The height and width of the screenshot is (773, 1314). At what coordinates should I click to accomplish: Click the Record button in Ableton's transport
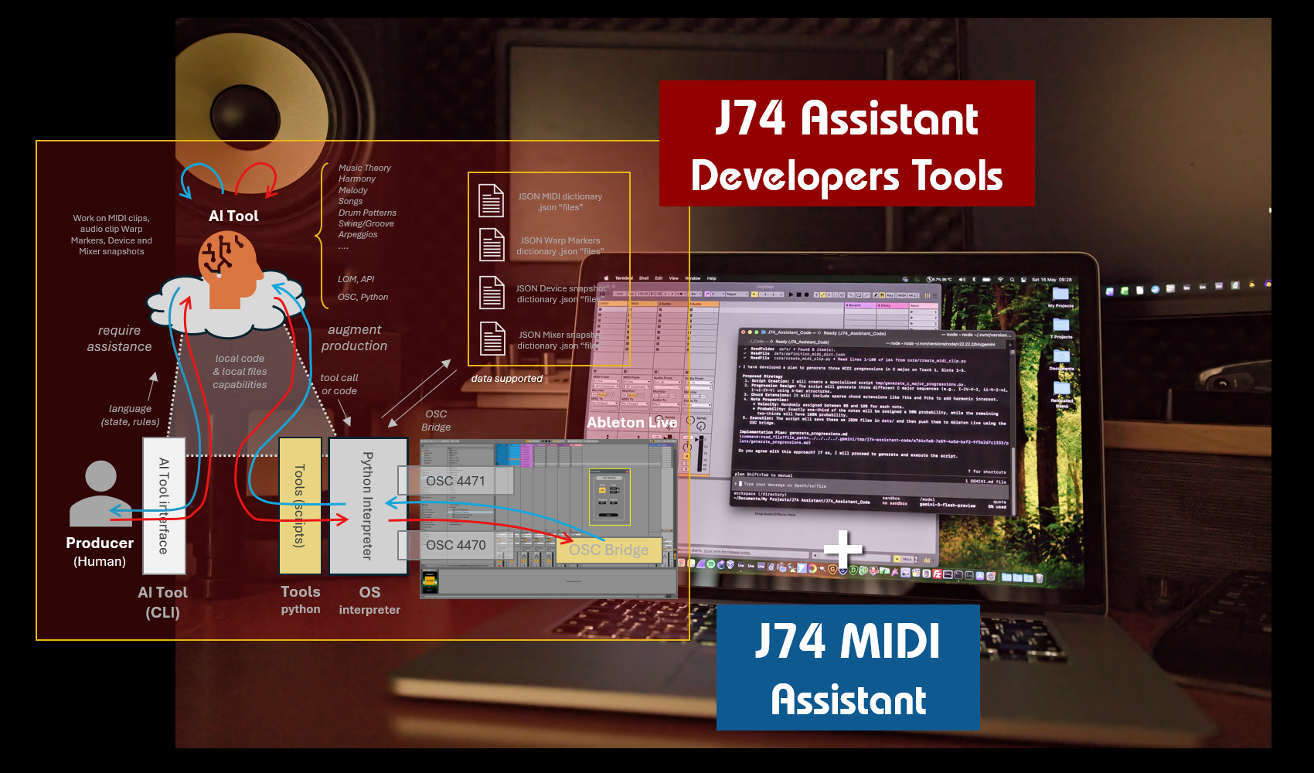(x=806, y=295)
